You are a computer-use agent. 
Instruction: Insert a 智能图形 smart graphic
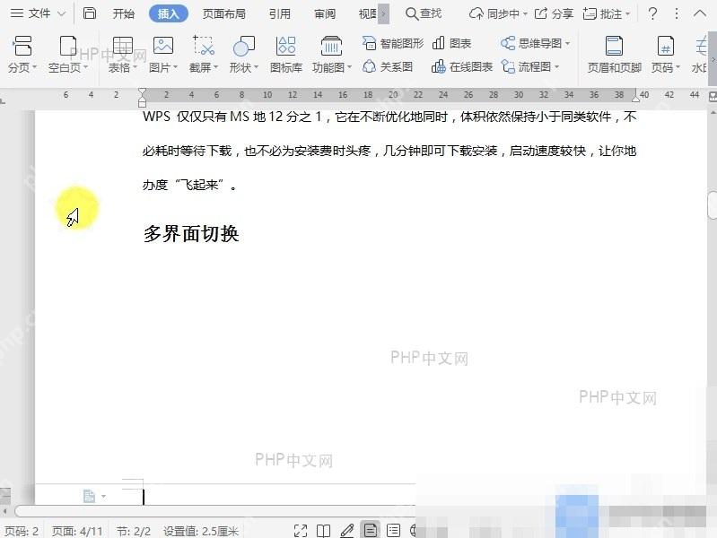coord(393,43)
